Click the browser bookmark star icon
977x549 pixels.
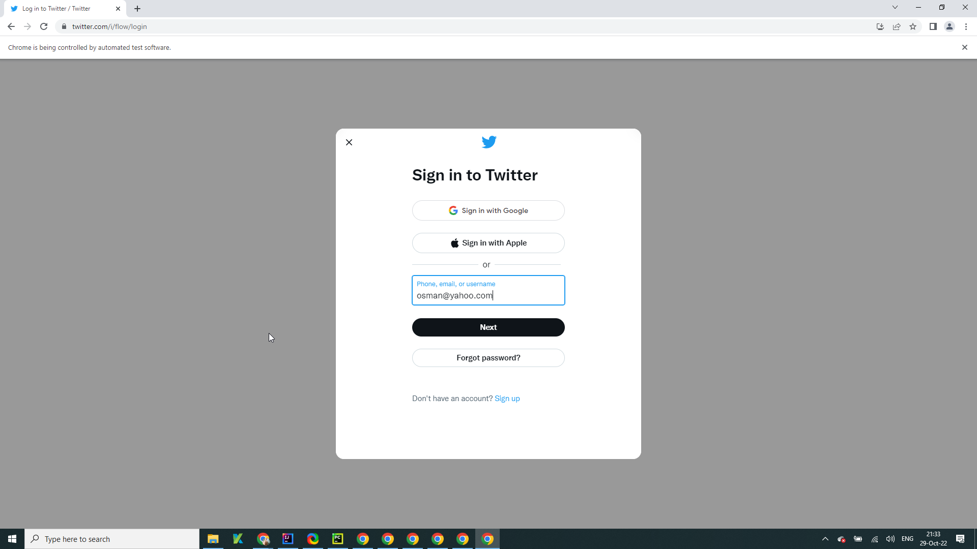point(912,26)
